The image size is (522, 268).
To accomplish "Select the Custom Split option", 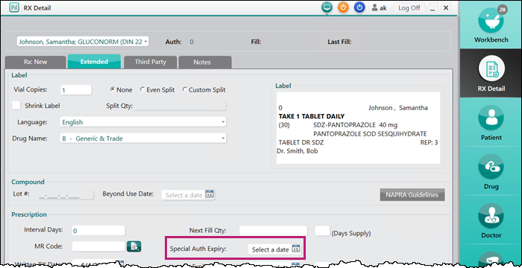I will [185, 90].
